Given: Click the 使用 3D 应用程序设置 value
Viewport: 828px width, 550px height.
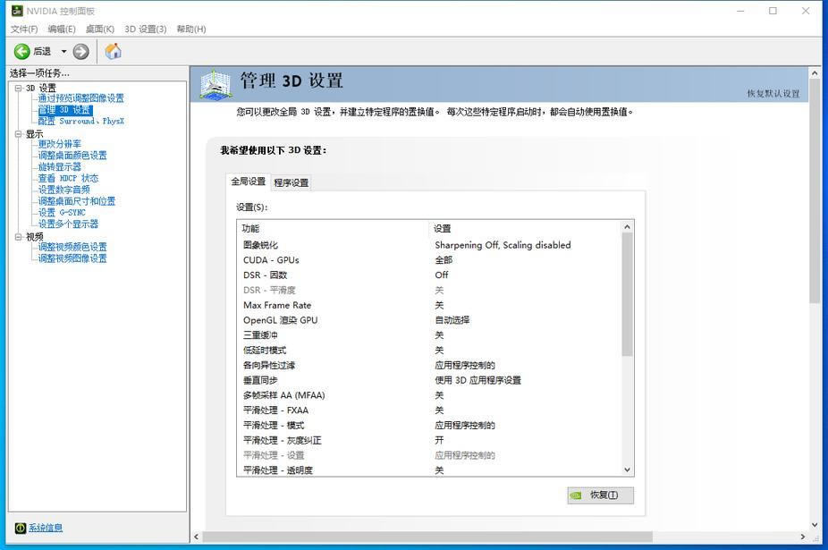Looking at the screenshot, I should click(477, 380).
